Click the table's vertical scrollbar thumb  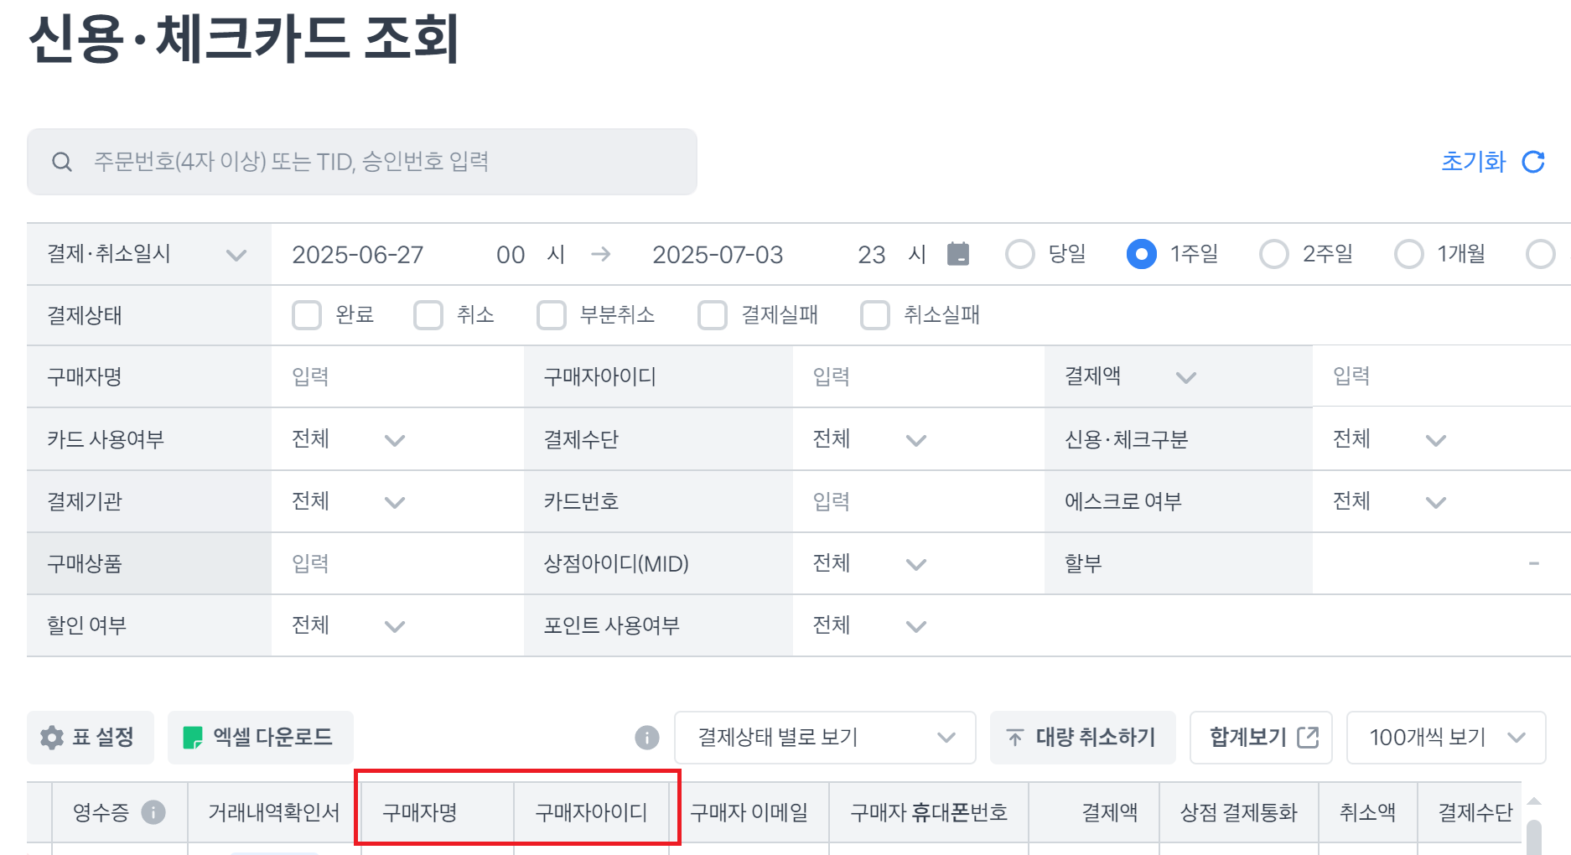click(x=1534, y=837)
